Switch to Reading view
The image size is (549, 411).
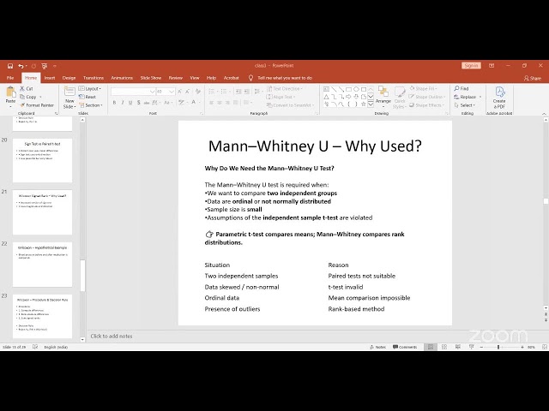pos(458,347)
